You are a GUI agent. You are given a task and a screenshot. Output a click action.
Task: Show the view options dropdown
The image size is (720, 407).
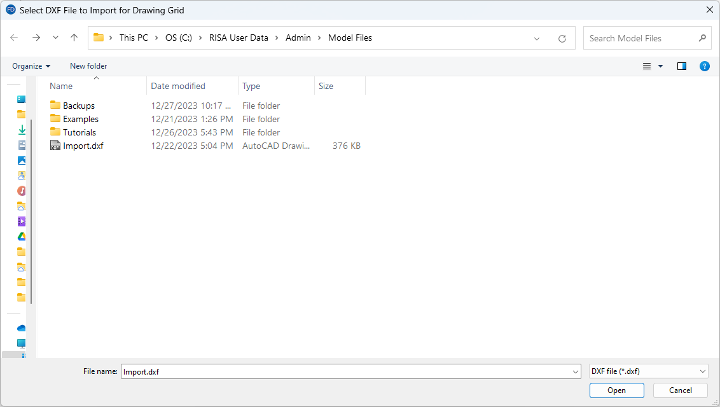point(660,66)
